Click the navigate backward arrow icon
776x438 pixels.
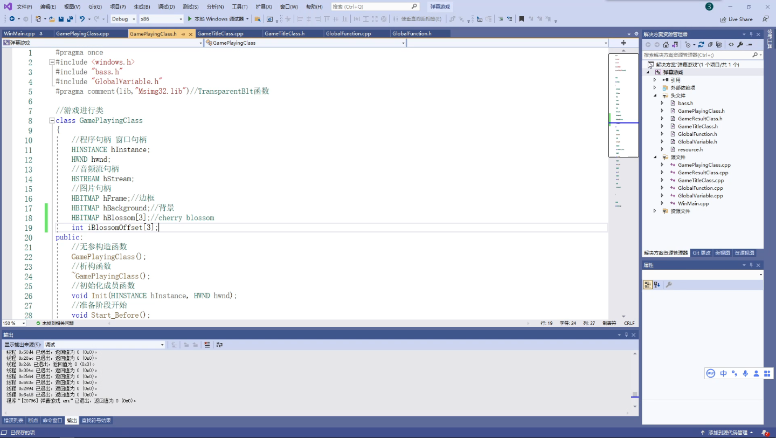[12, 19]
